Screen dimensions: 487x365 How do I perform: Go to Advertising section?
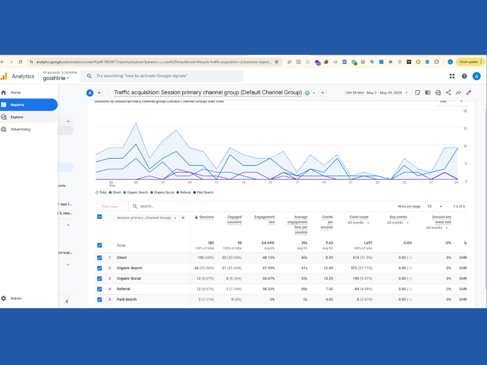20,129
